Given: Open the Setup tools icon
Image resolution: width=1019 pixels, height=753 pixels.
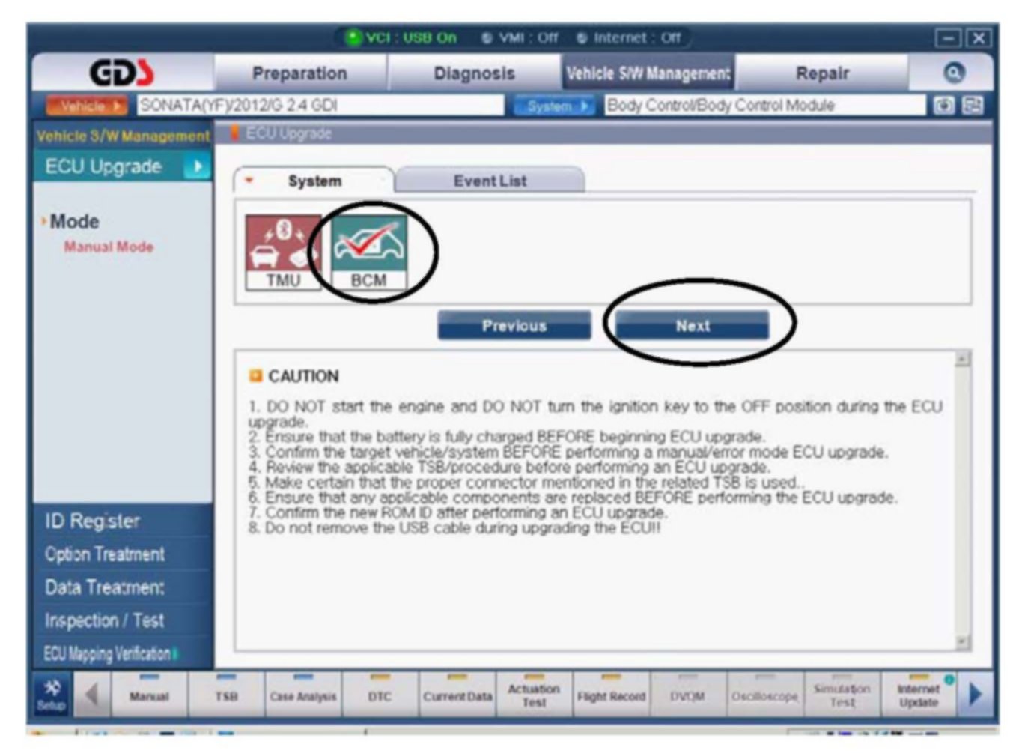Looking at the screenshot, I should [x=52, y=695].
